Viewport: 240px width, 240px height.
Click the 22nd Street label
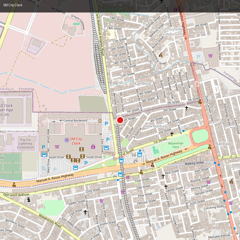(93, 191)
